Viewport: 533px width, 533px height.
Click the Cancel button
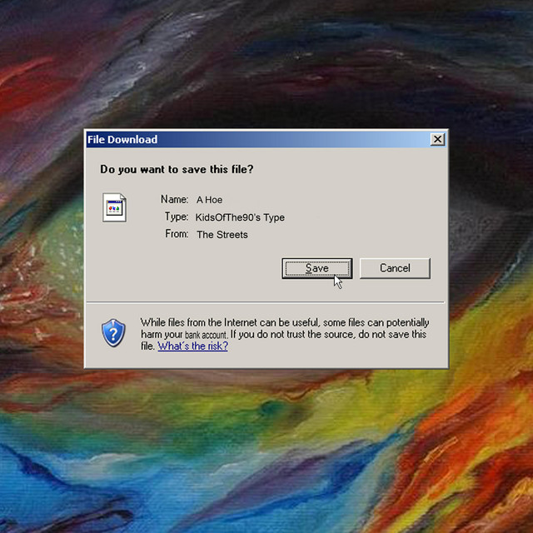tap(395, 268)
